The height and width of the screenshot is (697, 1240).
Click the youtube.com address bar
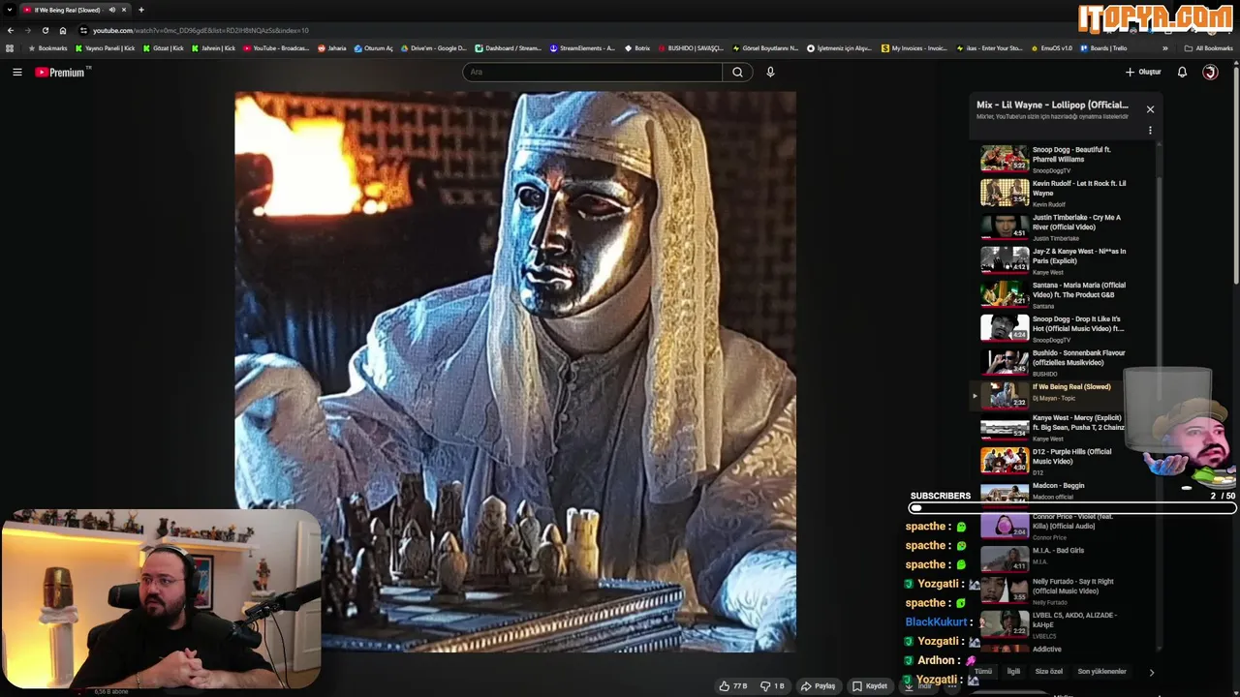[x=200, y=30]
